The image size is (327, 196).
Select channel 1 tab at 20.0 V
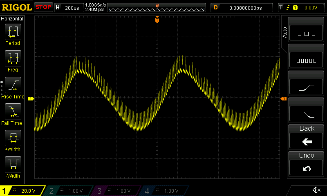pyautogui.click(x=22, y=191)
